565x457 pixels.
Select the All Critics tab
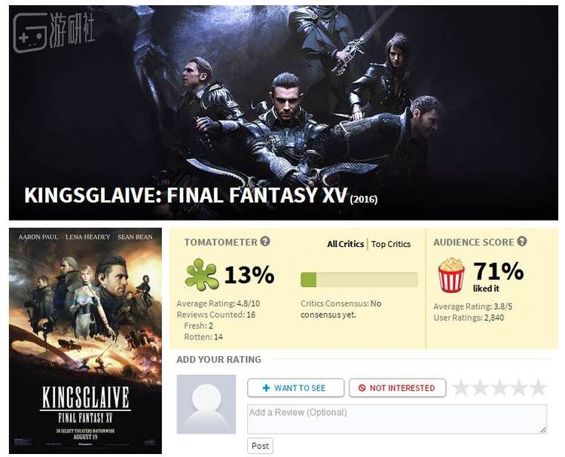345,244
